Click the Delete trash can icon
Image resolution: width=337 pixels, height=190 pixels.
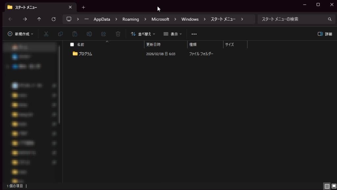click(118, 34)
